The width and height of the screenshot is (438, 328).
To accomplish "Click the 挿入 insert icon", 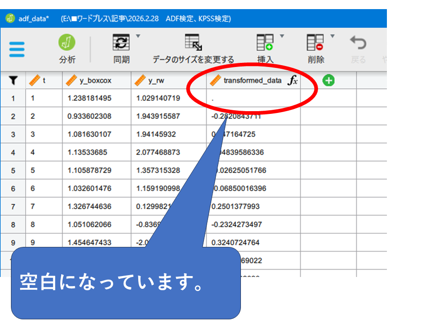I will click(265, 43).
